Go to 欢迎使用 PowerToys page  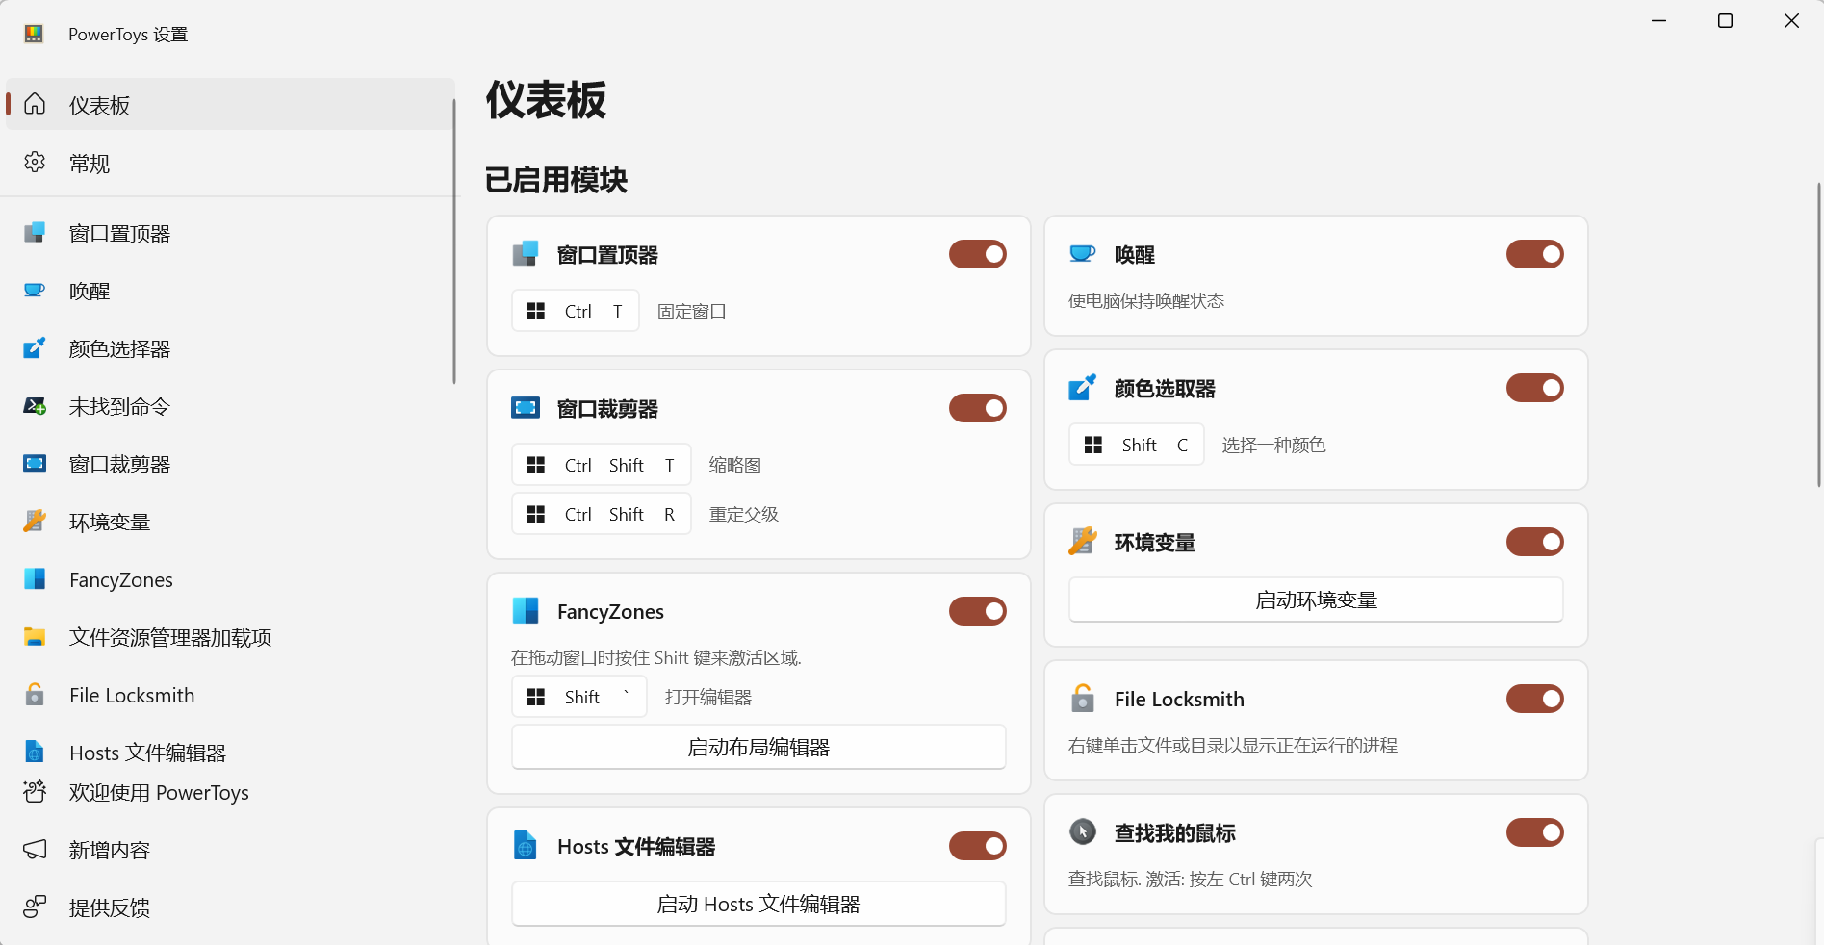tap(229, 792)
